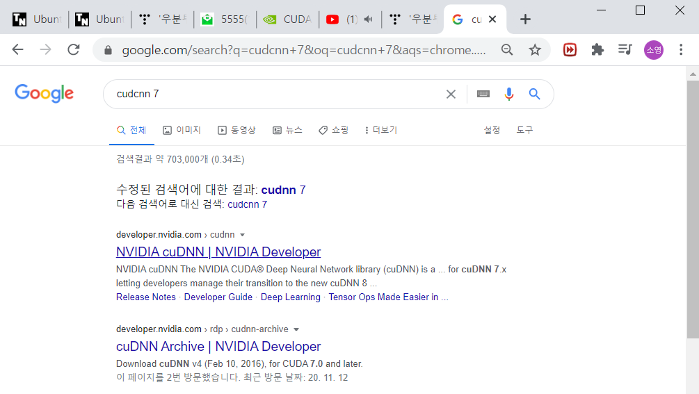Close the active Google search tab
Image resolution: width=699 pixels, height=394 pixels.
click(x=492, y=19)
